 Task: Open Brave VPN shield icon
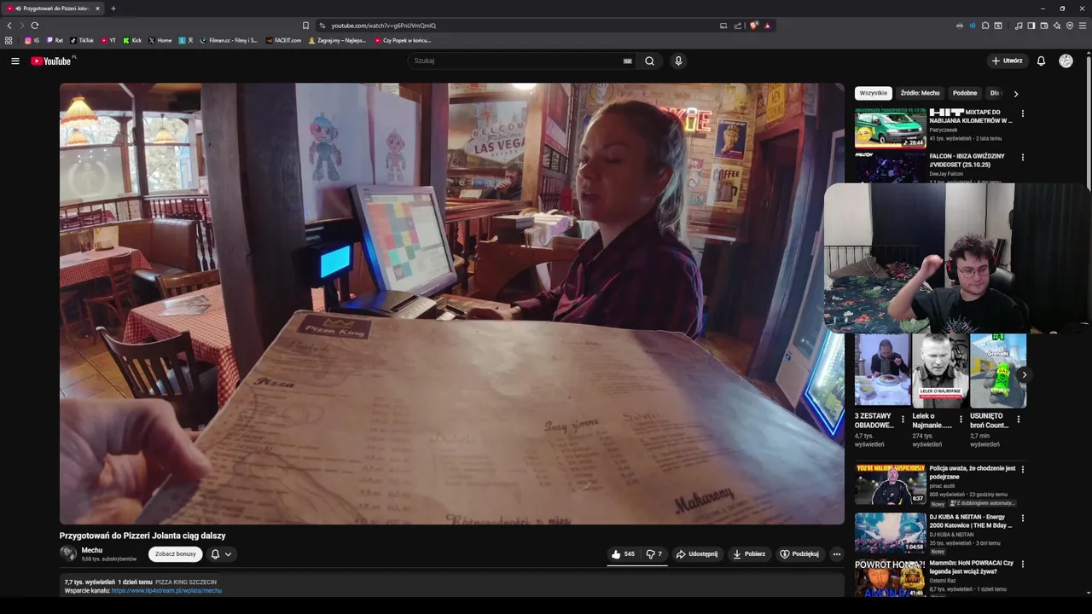coord(1070,26)
